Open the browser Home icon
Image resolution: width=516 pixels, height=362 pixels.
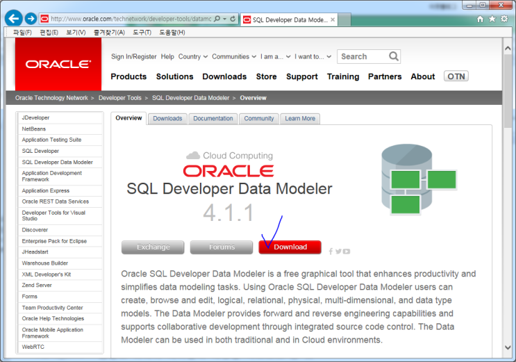tap(480, 19)
